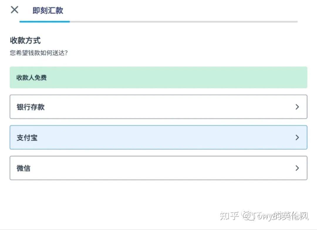
Task: Click the blue progress bar segment
Action: 44,21
